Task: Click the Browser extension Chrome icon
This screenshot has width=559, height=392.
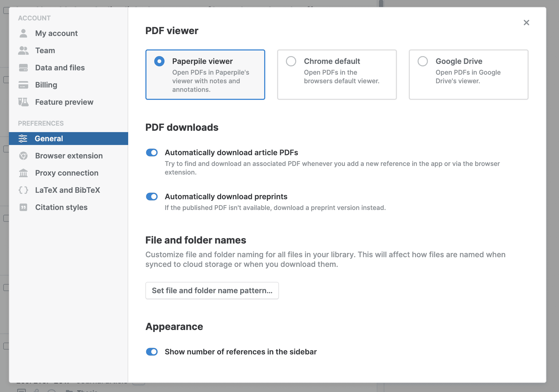Action: [x=23, y=156]
